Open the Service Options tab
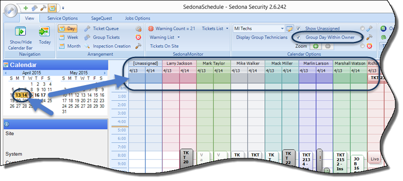Viewport: 403px width, 181px height. [x=62, y=18]
